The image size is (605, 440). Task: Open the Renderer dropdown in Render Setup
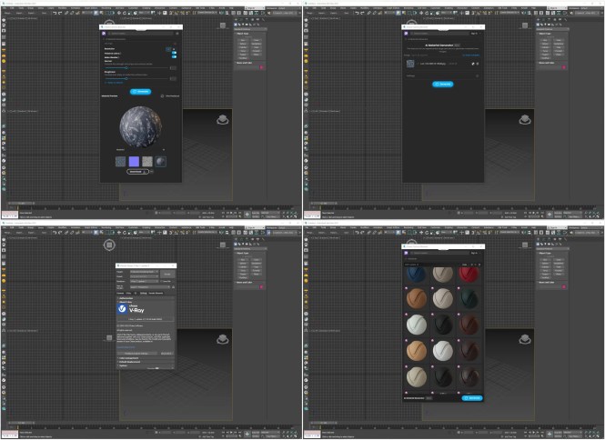[x=145, y=281]
